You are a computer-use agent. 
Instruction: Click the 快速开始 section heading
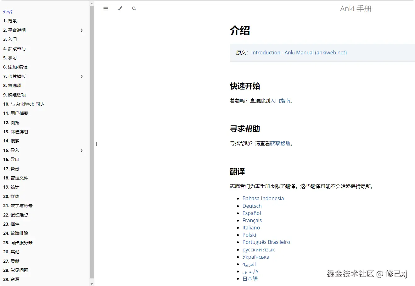(x=245, y=86)
